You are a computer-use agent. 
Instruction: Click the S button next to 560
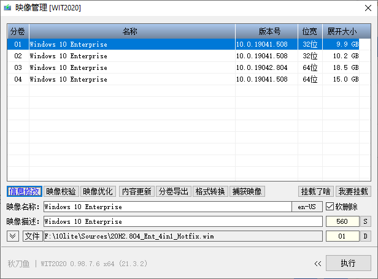click(x=366, y=221)
